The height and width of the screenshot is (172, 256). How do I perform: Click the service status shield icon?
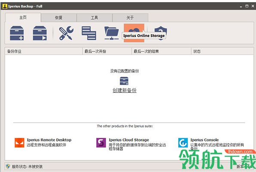tap(8, 166)
